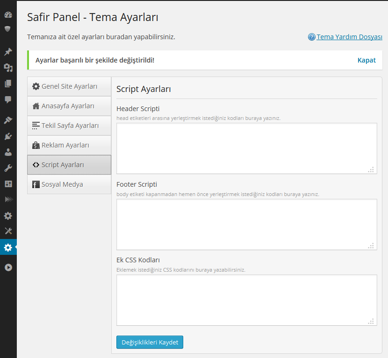388x358 pixels.
Task: Click inside the Ek CSS Kodları textarea
Action: tap(247, 300)
